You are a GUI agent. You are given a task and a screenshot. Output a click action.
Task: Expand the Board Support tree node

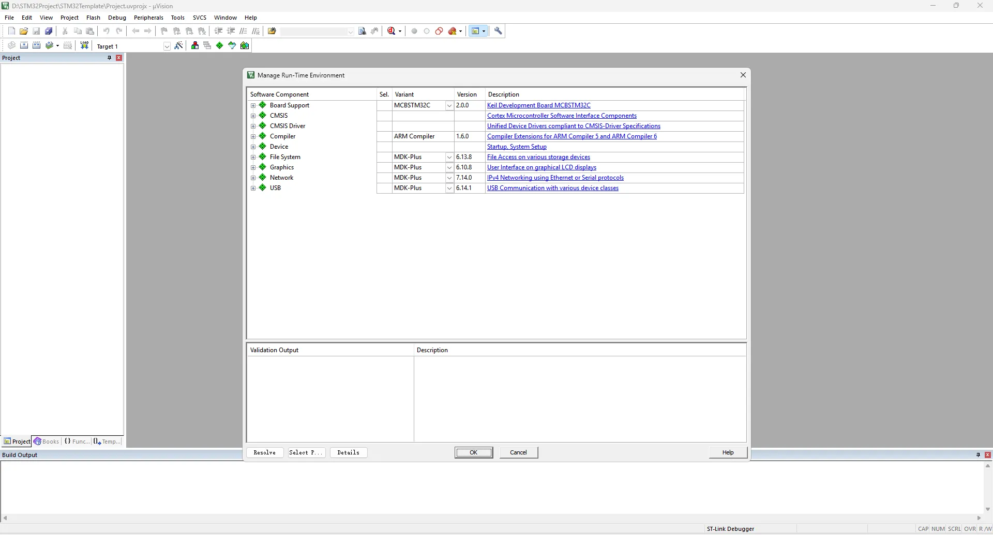[253, 105]
